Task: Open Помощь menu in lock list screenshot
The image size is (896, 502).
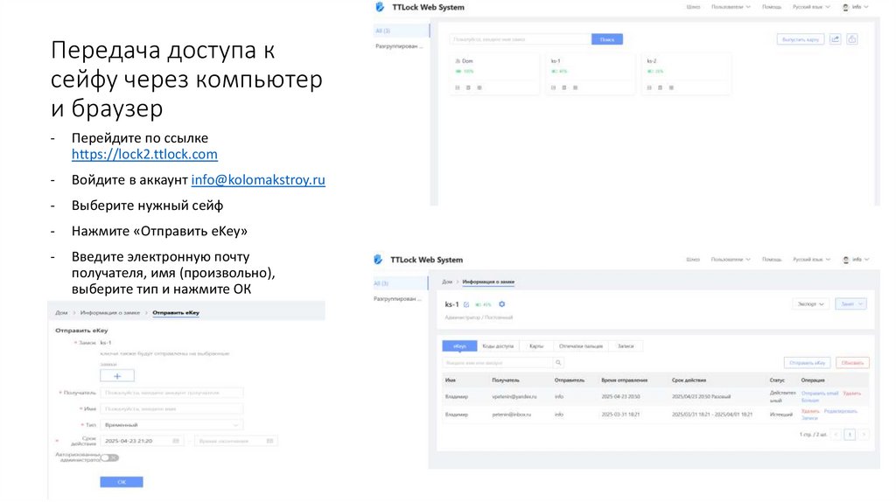Action: tap(772, 7)
